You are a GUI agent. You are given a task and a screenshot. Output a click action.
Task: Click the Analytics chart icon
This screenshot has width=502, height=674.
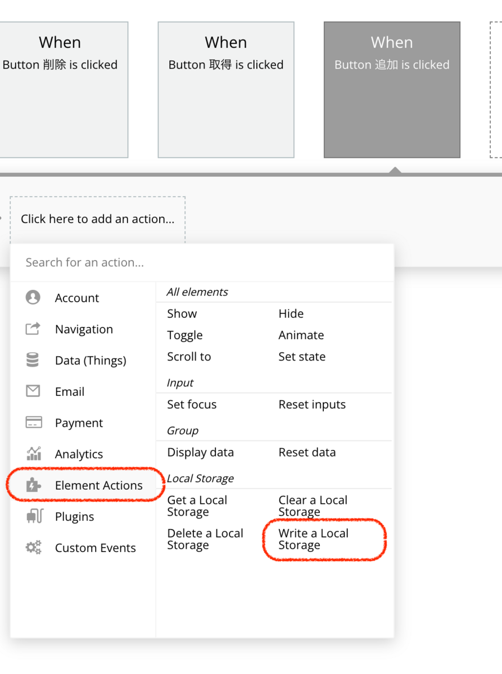click(x=33, y=454)
